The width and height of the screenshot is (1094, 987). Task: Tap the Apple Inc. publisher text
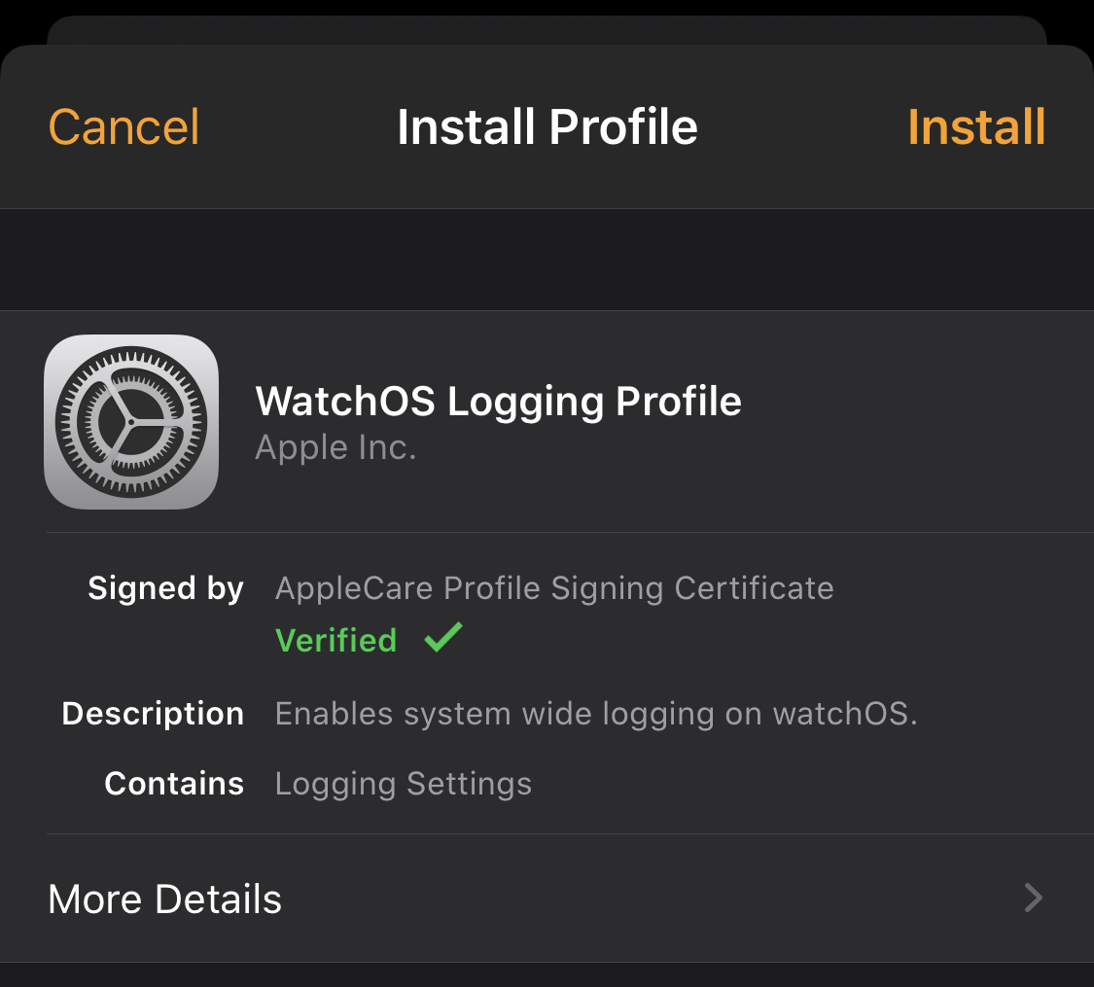coord(335,447)
